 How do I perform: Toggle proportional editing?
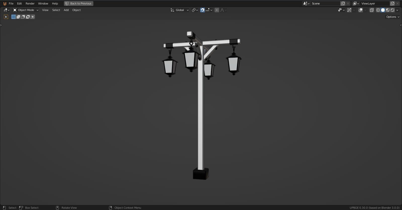coord(217,10)
